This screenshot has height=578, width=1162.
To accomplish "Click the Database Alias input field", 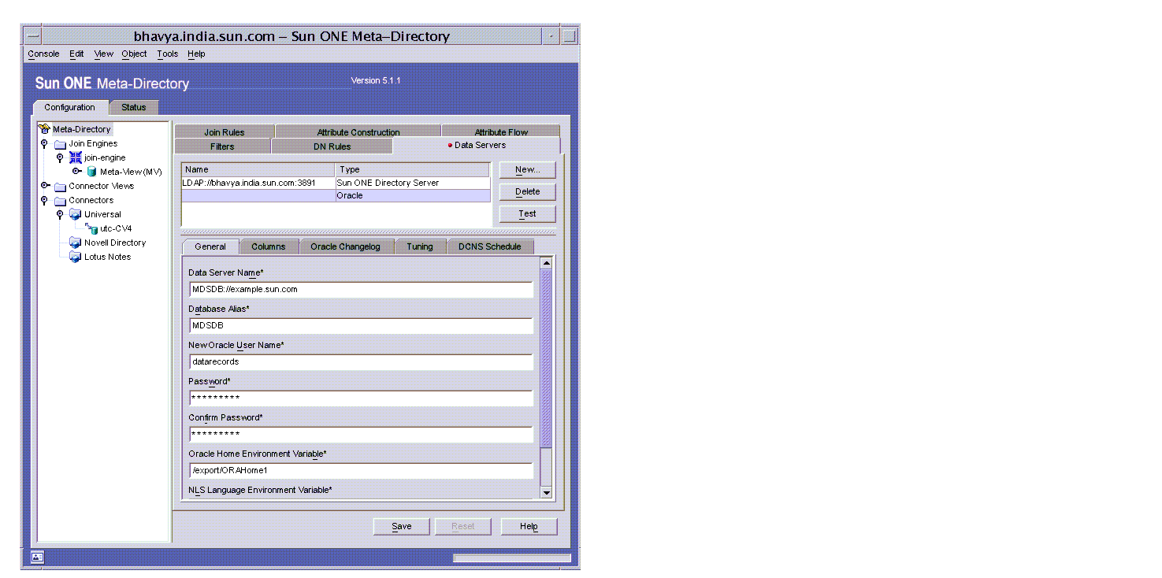I will click(362, 326).
